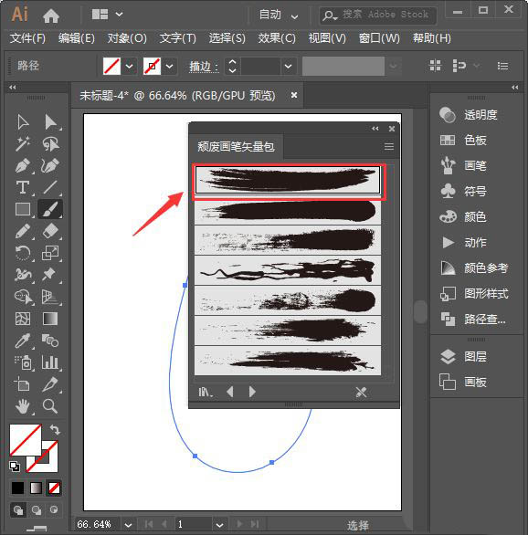This screenshot has height=535, width=528.
Task: Open the artboard number dropdown
Action: [219, 525]
